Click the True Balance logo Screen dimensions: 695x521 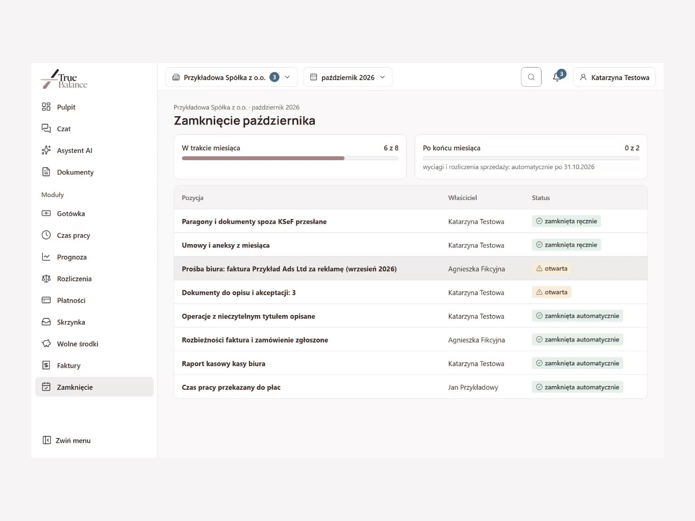click(64, 79)
